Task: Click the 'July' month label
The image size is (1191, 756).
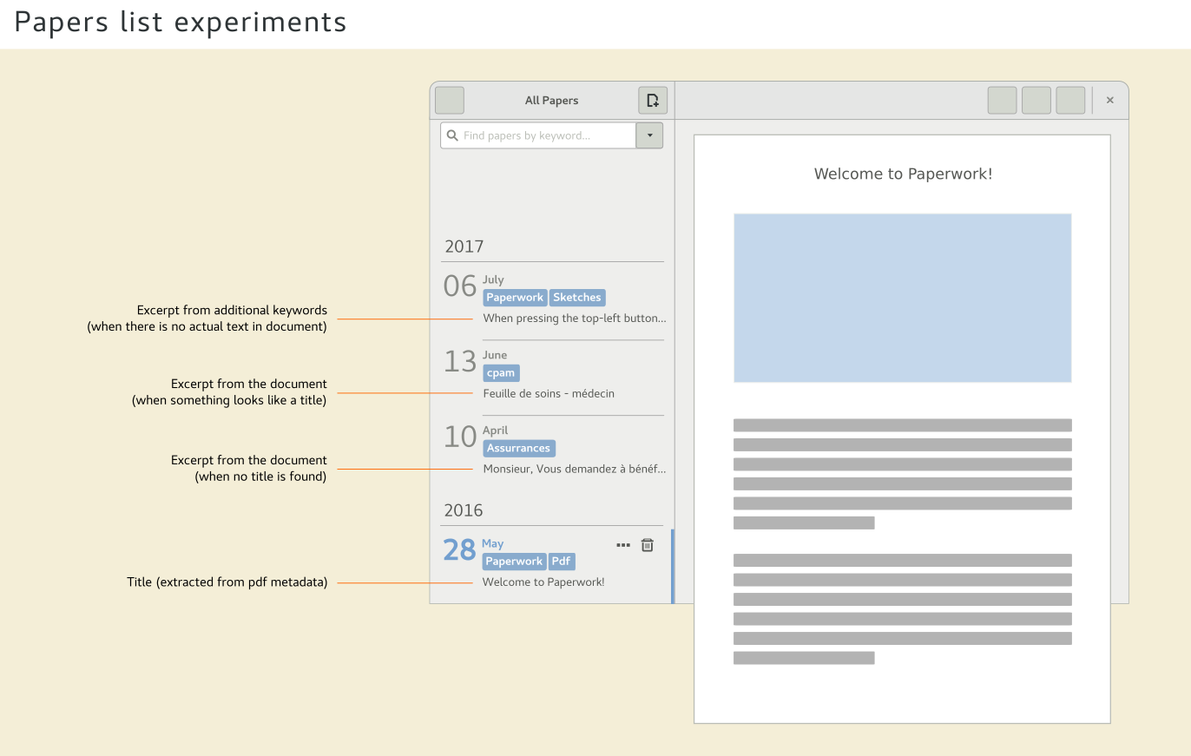Action: [x=493, y=279]
